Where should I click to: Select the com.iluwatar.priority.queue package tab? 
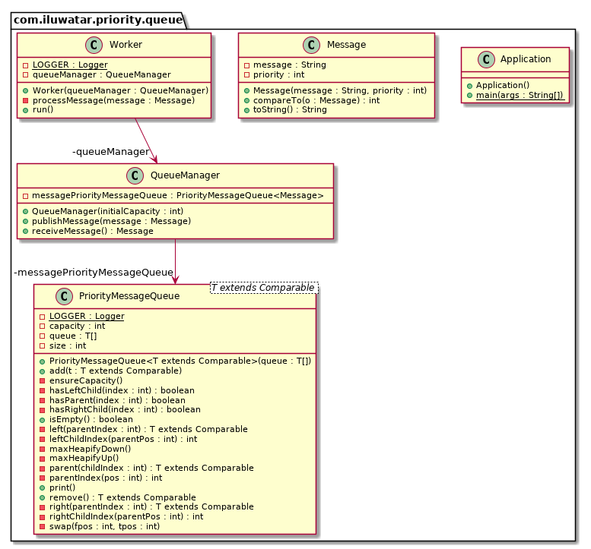click(x=98, y=21)
